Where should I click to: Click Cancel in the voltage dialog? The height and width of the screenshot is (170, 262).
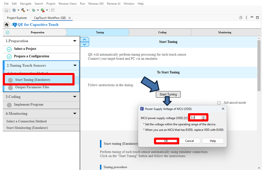[x=189, y=141]
